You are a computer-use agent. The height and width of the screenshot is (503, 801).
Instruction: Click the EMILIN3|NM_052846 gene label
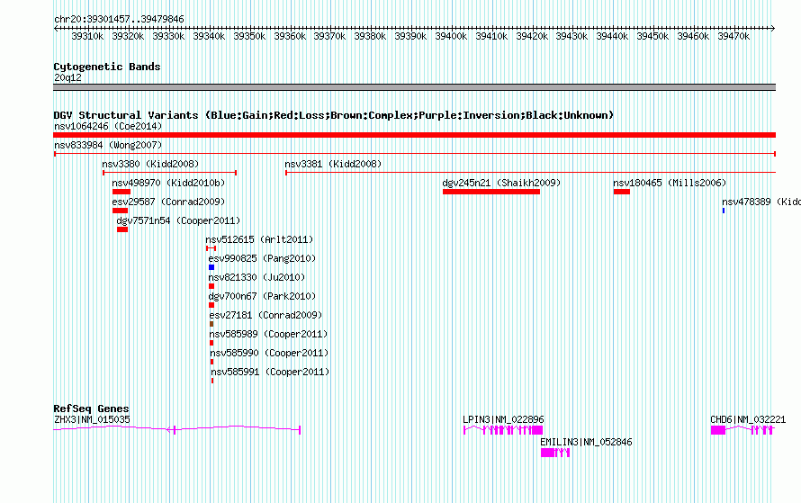pos(586,442)
